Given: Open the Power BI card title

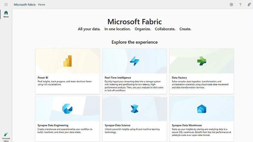Looking at the screenshot, I should point(43,78).
